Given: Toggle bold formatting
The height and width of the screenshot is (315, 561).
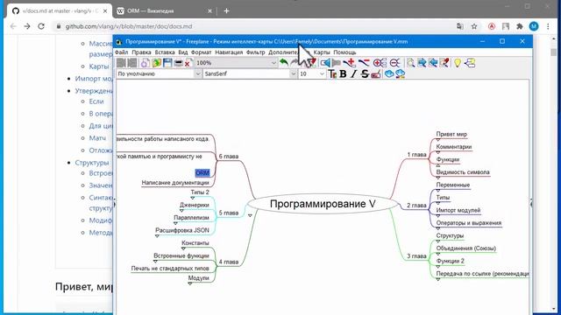Looking at the screenshot, I should [x=343, y=73].
